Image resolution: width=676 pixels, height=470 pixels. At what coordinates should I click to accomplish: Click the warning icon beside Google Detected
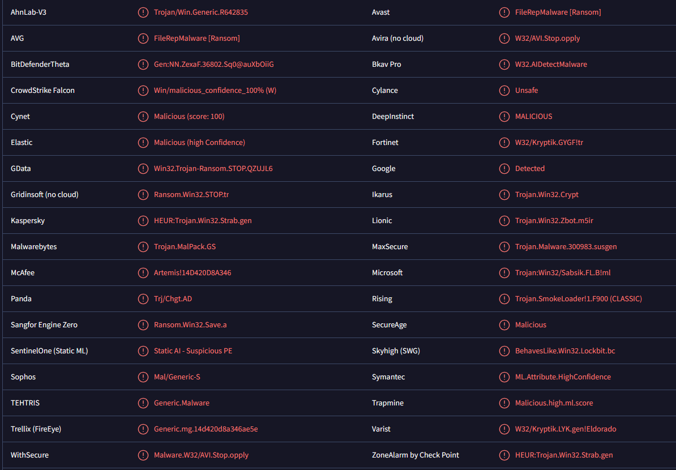[504, 169]
